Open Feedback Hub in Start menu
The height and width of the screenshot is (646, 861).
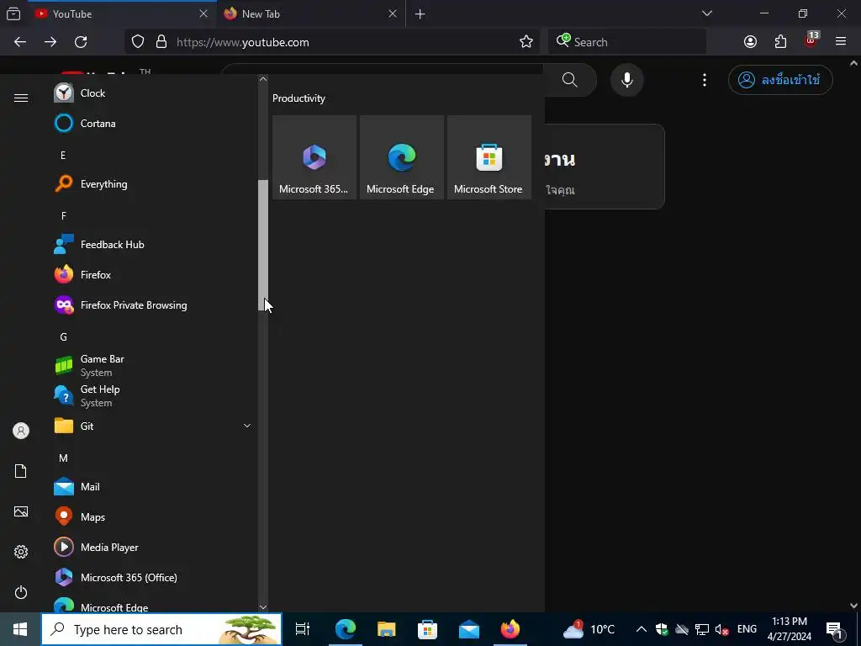(153, 245)
